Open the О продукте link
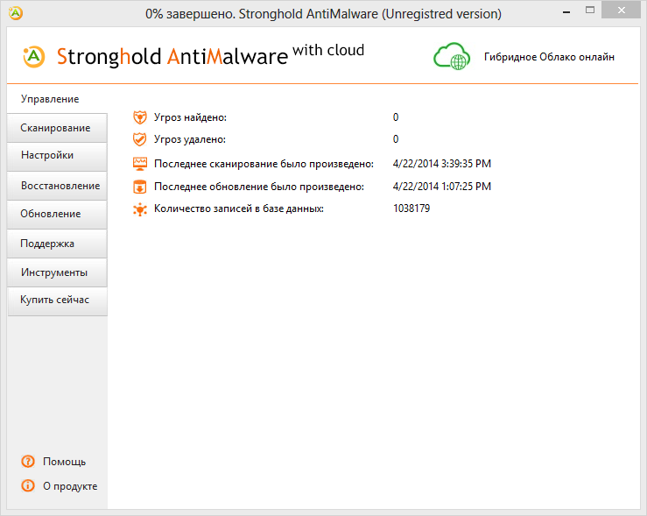647x516 pixels. point(70,486)
